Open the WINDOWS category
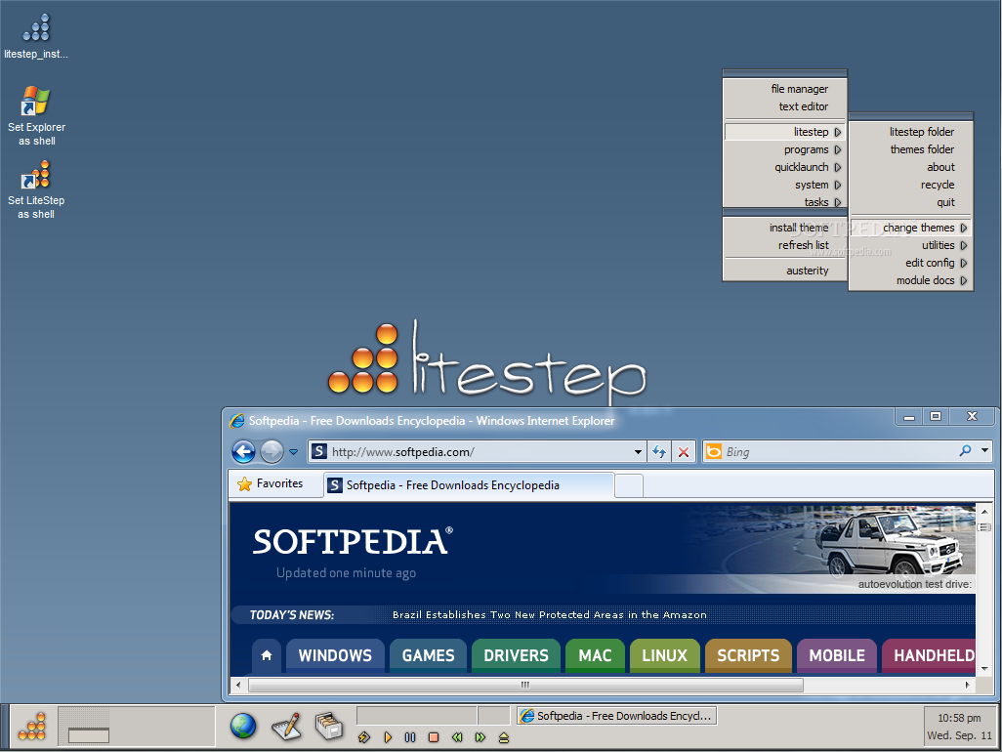1002x752 pixels. pos(336,655)
